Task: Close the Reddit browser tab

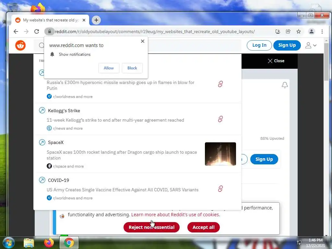Action: pyautogui.click(x=84, y=20)
